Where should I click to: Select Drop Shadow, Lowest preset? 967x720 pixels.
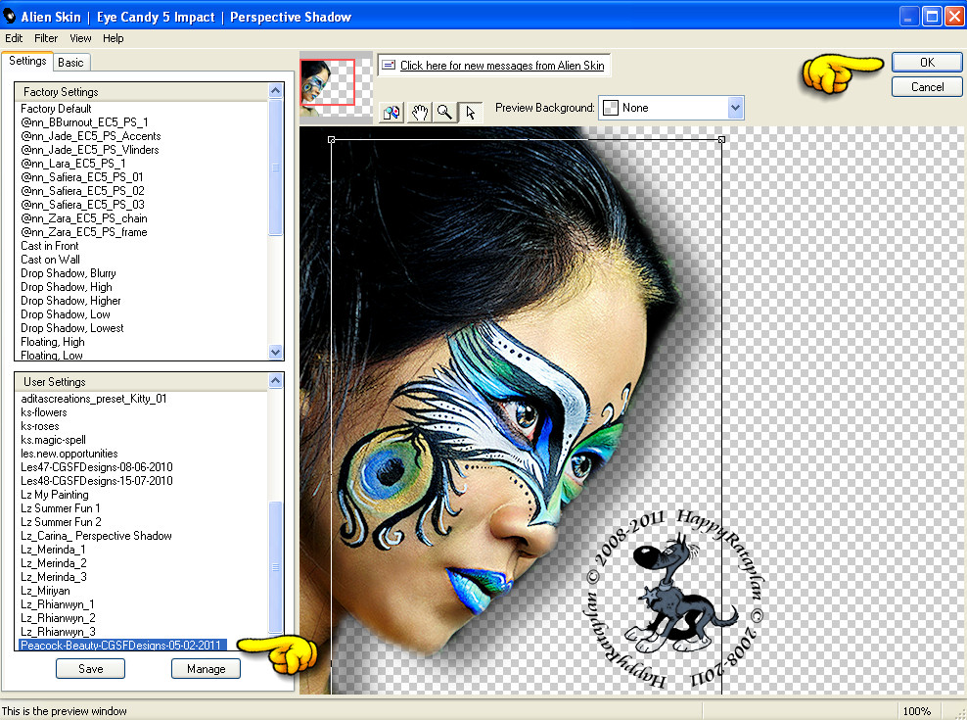tap(72, 328)
